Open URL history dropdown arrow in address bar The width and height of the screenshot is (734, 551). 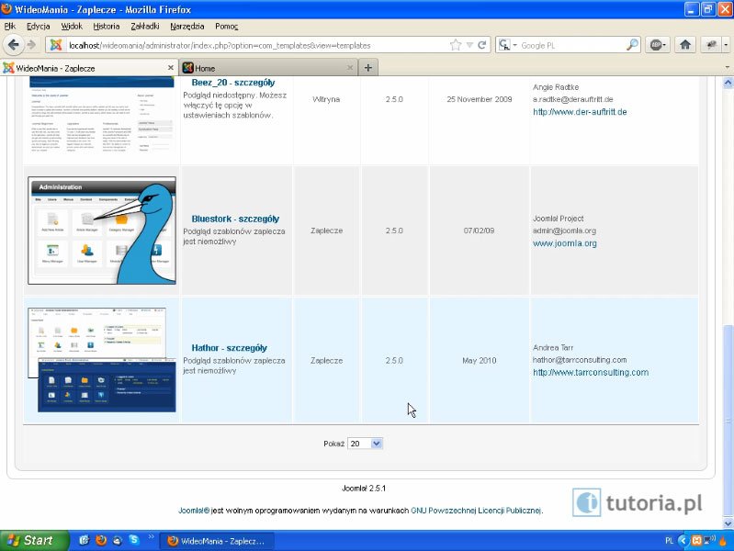(x=469, y=45)
